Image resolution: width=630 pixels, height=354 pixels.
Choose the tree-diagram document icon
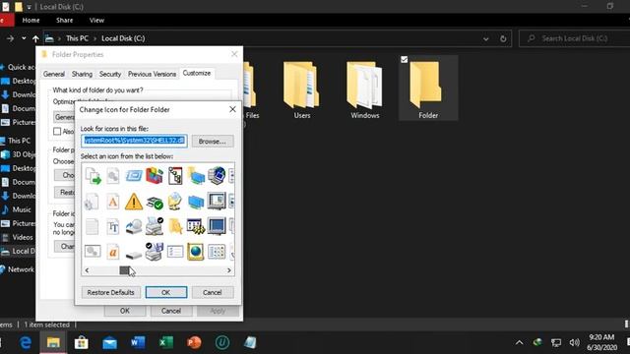pyautogui.click(x=175, y=176)
